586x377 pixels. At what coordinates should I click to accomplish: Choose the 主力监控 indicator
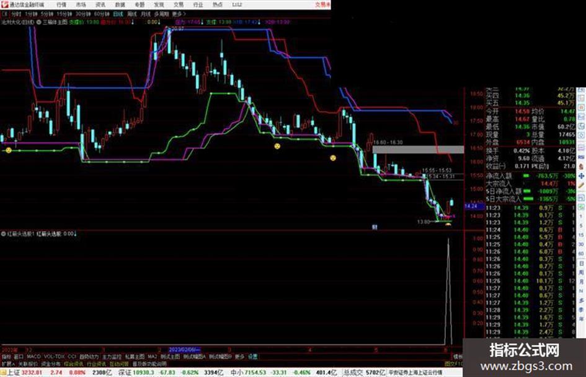click(x=112, y=357)
